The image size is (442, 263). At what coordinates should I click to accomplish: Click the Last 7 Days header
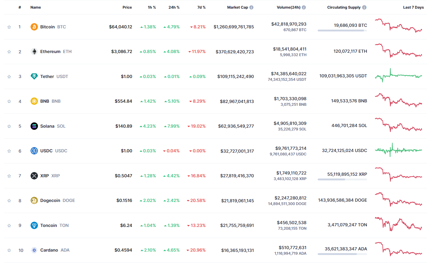coord(413,7)
